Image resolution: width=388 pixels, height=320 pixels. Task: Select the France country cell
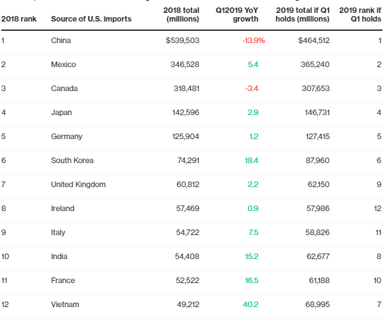pyautogui.click(x=63, y=281)
